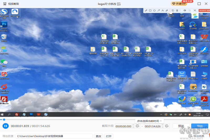Close the 点击选择当前时间 tooltip
Screen dimensions: 210x140
click(161, 121)
